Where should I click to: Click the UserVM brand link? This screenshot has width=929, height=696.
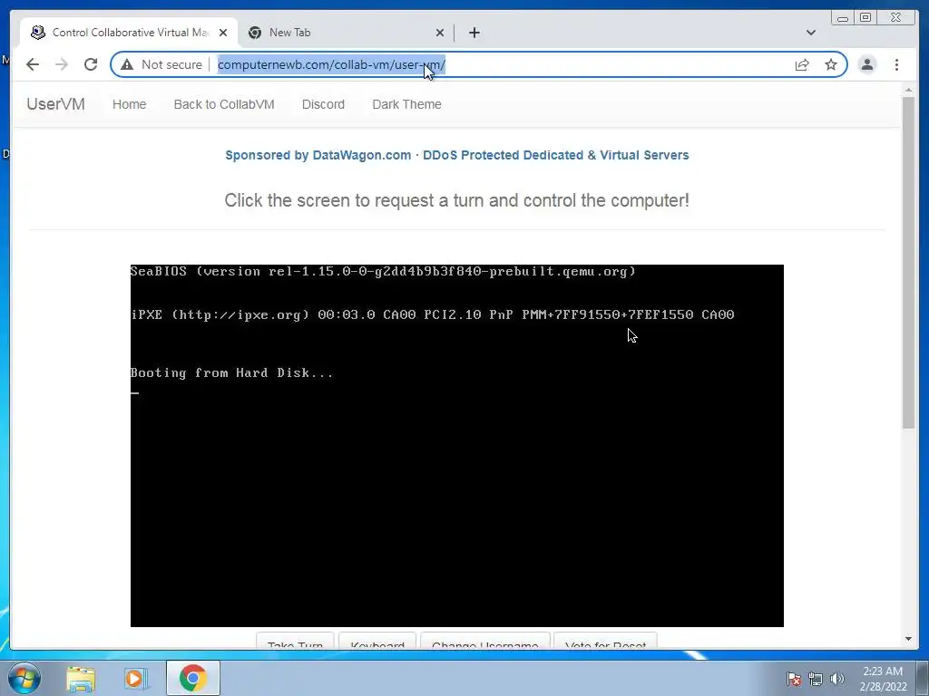(x=55, y=104)
